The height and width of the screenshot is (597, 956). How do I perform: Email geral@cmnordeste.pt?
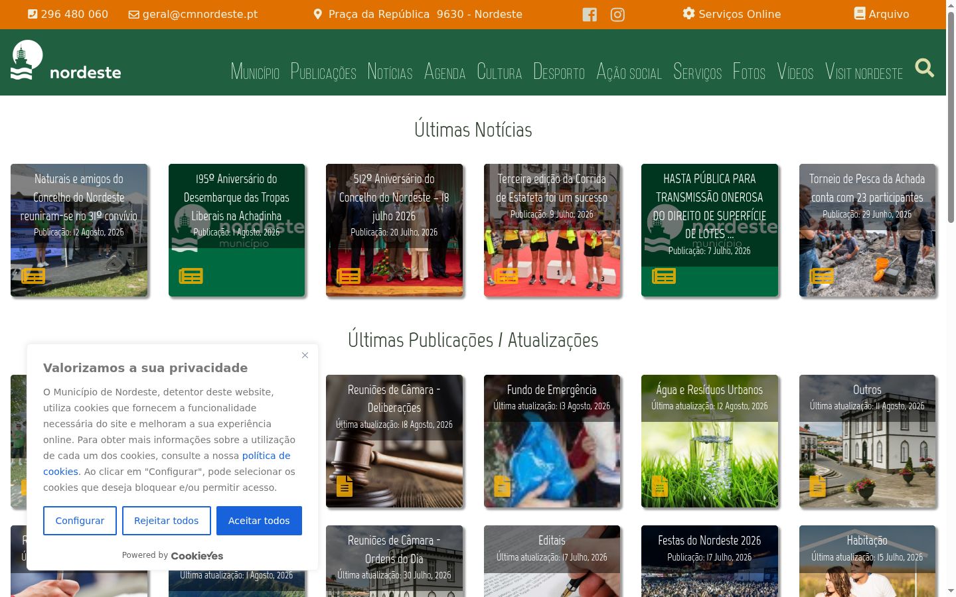pyautogui.click(x=200, y=14)
